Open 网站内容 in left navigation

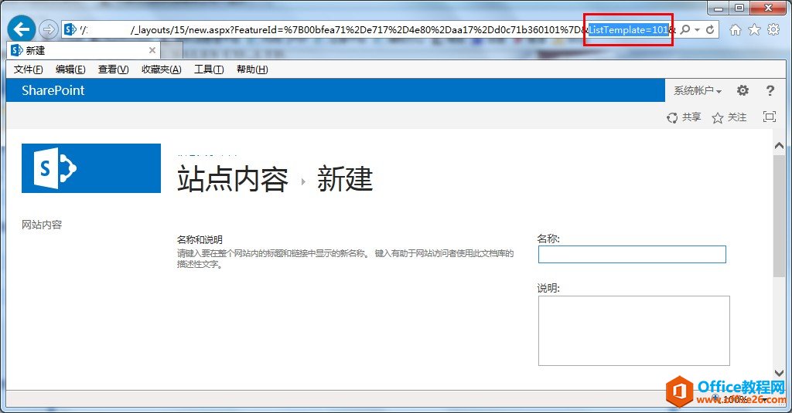click(x=42, y=225)
